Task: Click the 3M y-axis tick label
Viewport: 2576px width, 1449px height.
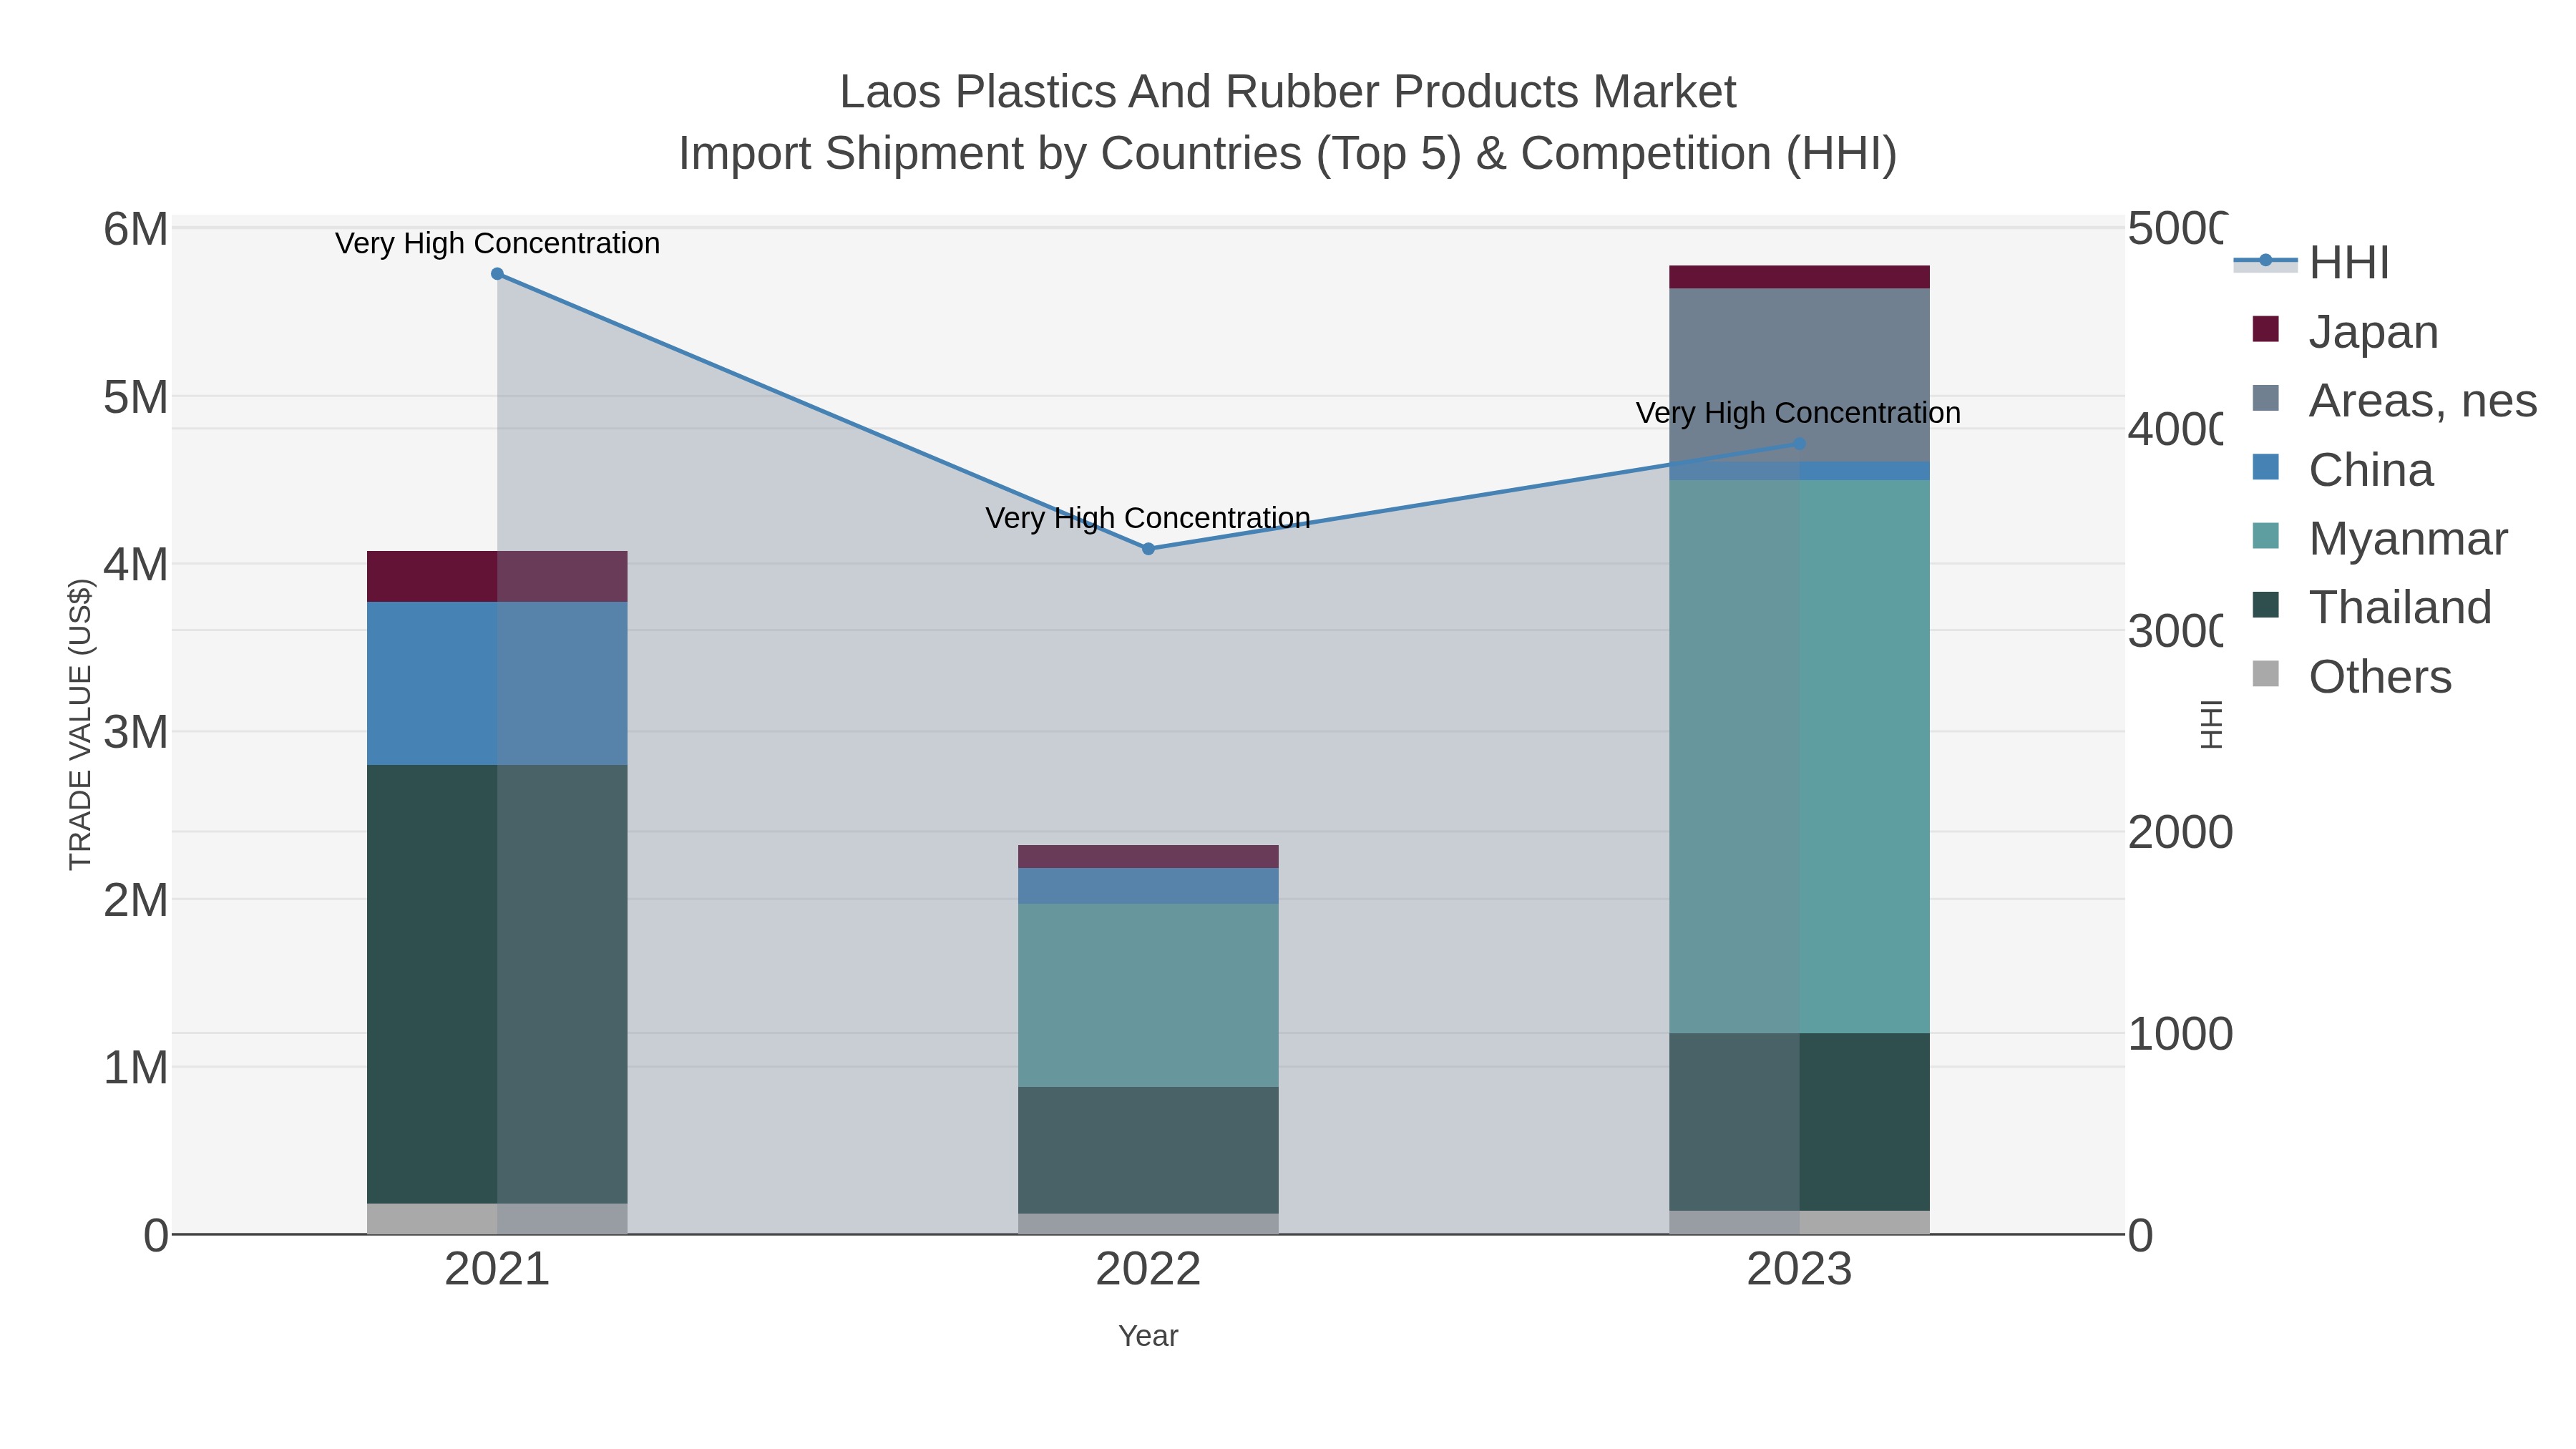Action: 136,732
